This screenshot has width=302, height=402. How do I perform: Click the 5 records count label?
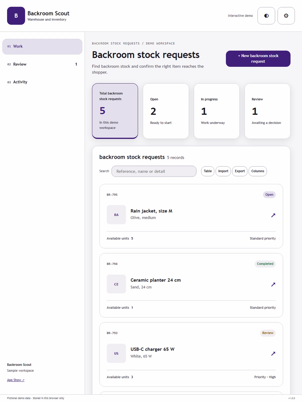pos(176,158)
